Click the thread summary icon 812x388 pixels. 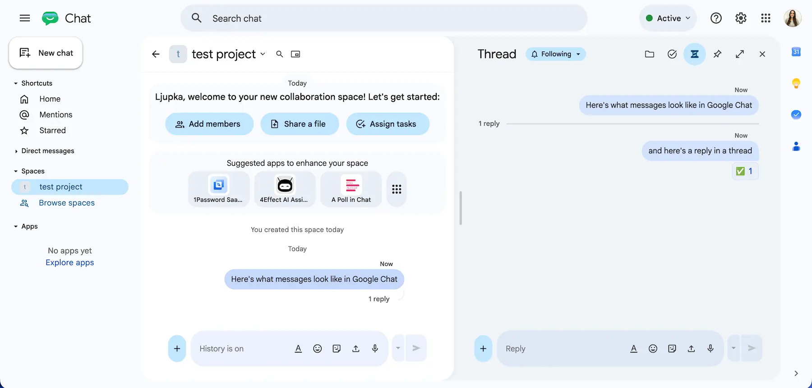[x=695, y=54]
